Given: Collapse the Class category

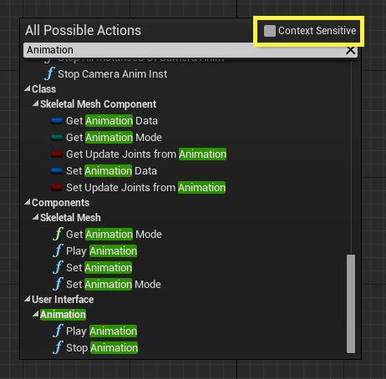Looking at the screenshot, I should pyautogui.click(x=28, y=88).
